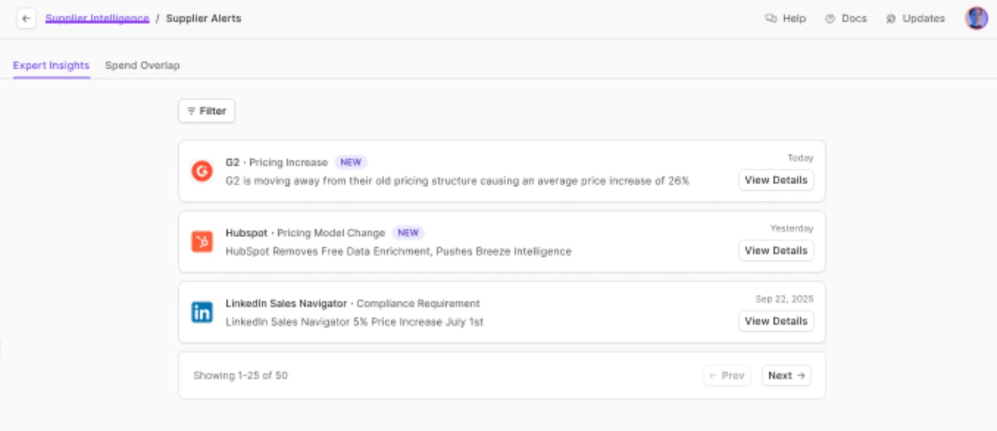
Task: Open the Filter dropdown
Action: tap(206, 111)
